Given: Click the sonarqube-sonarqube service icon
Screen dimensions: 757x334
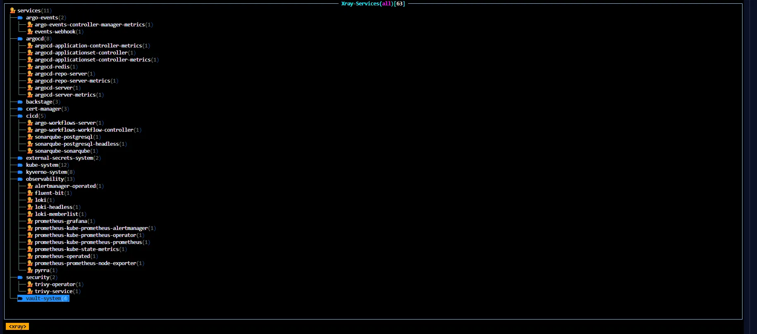Looking at the screenshot, I should tap(30, 151).
